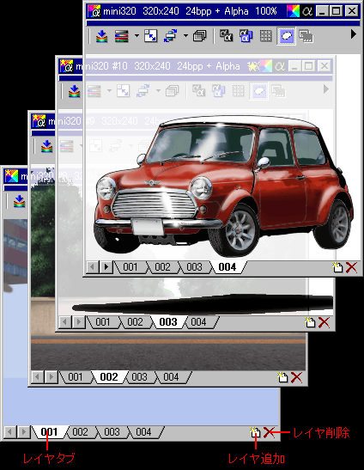Add a new layer in mini320 #8 window
The width and height of the screenshot is (364, 470).
click(x=255, y=432)
